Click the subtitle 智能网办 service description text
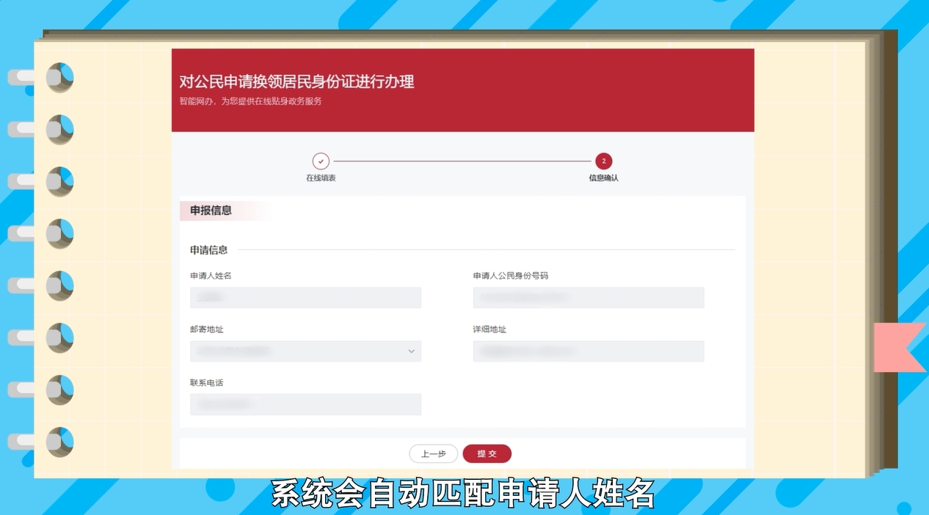 (248, 101)
